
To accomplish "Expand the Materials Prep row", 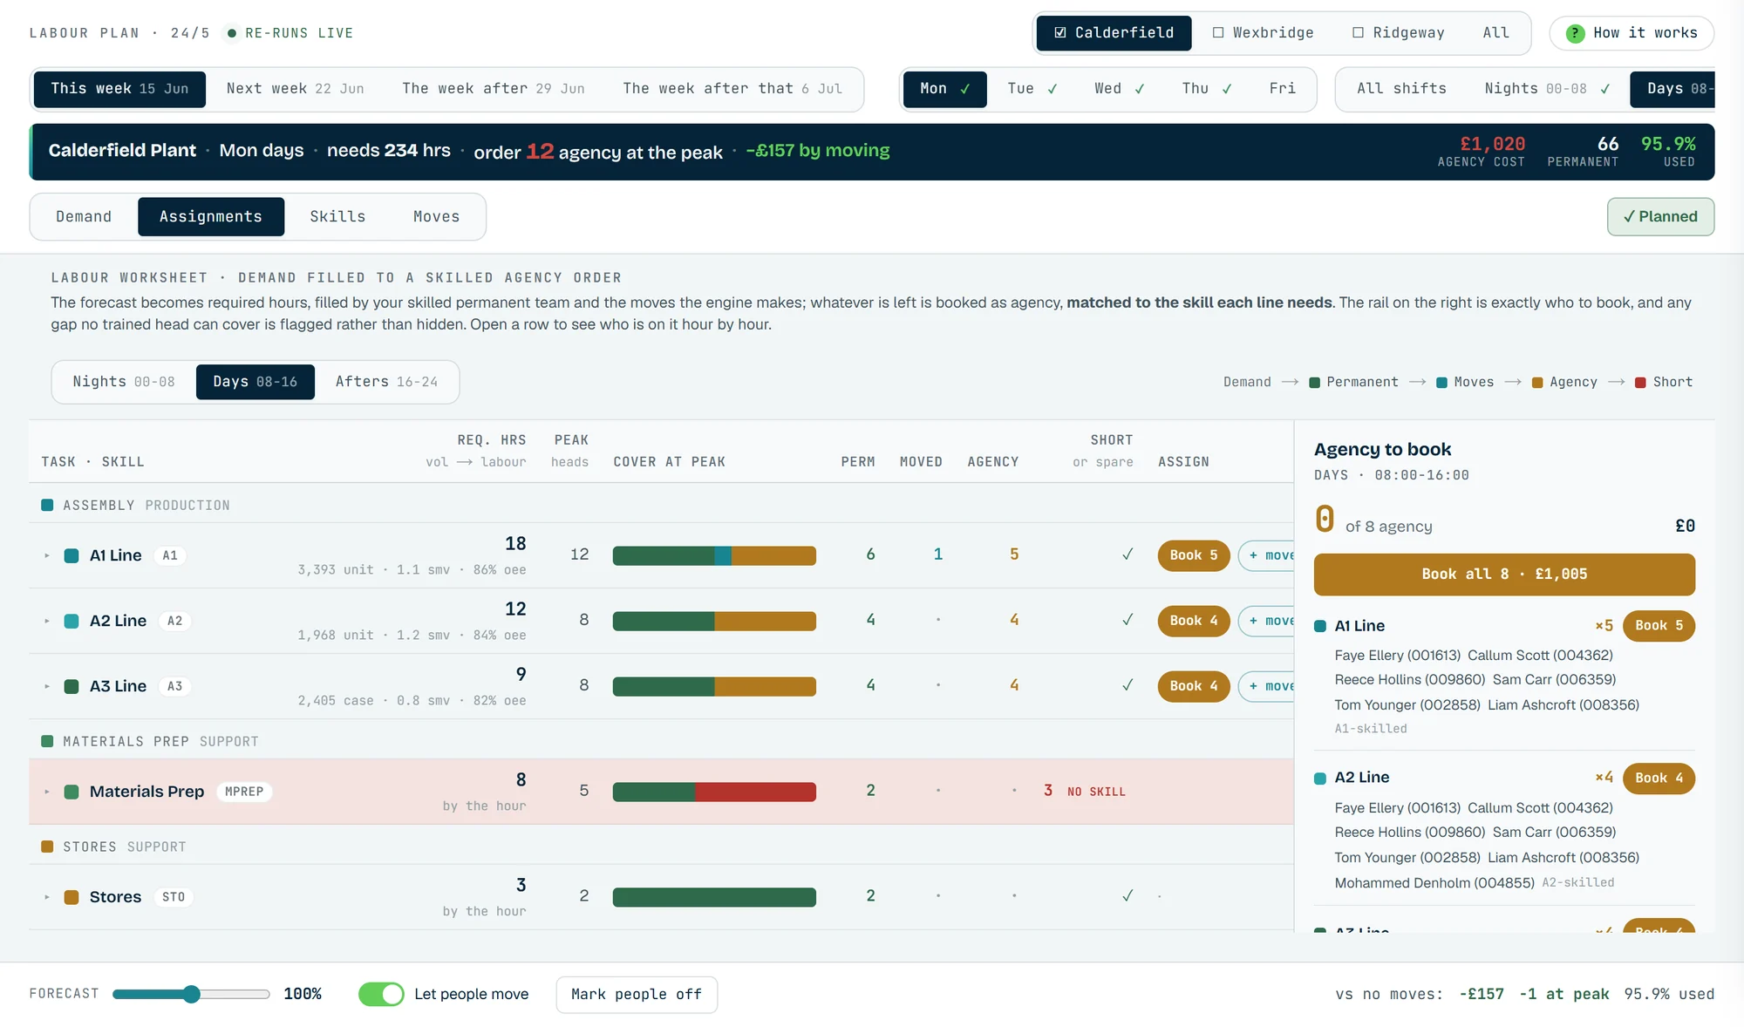I will (x=47, y=792).
